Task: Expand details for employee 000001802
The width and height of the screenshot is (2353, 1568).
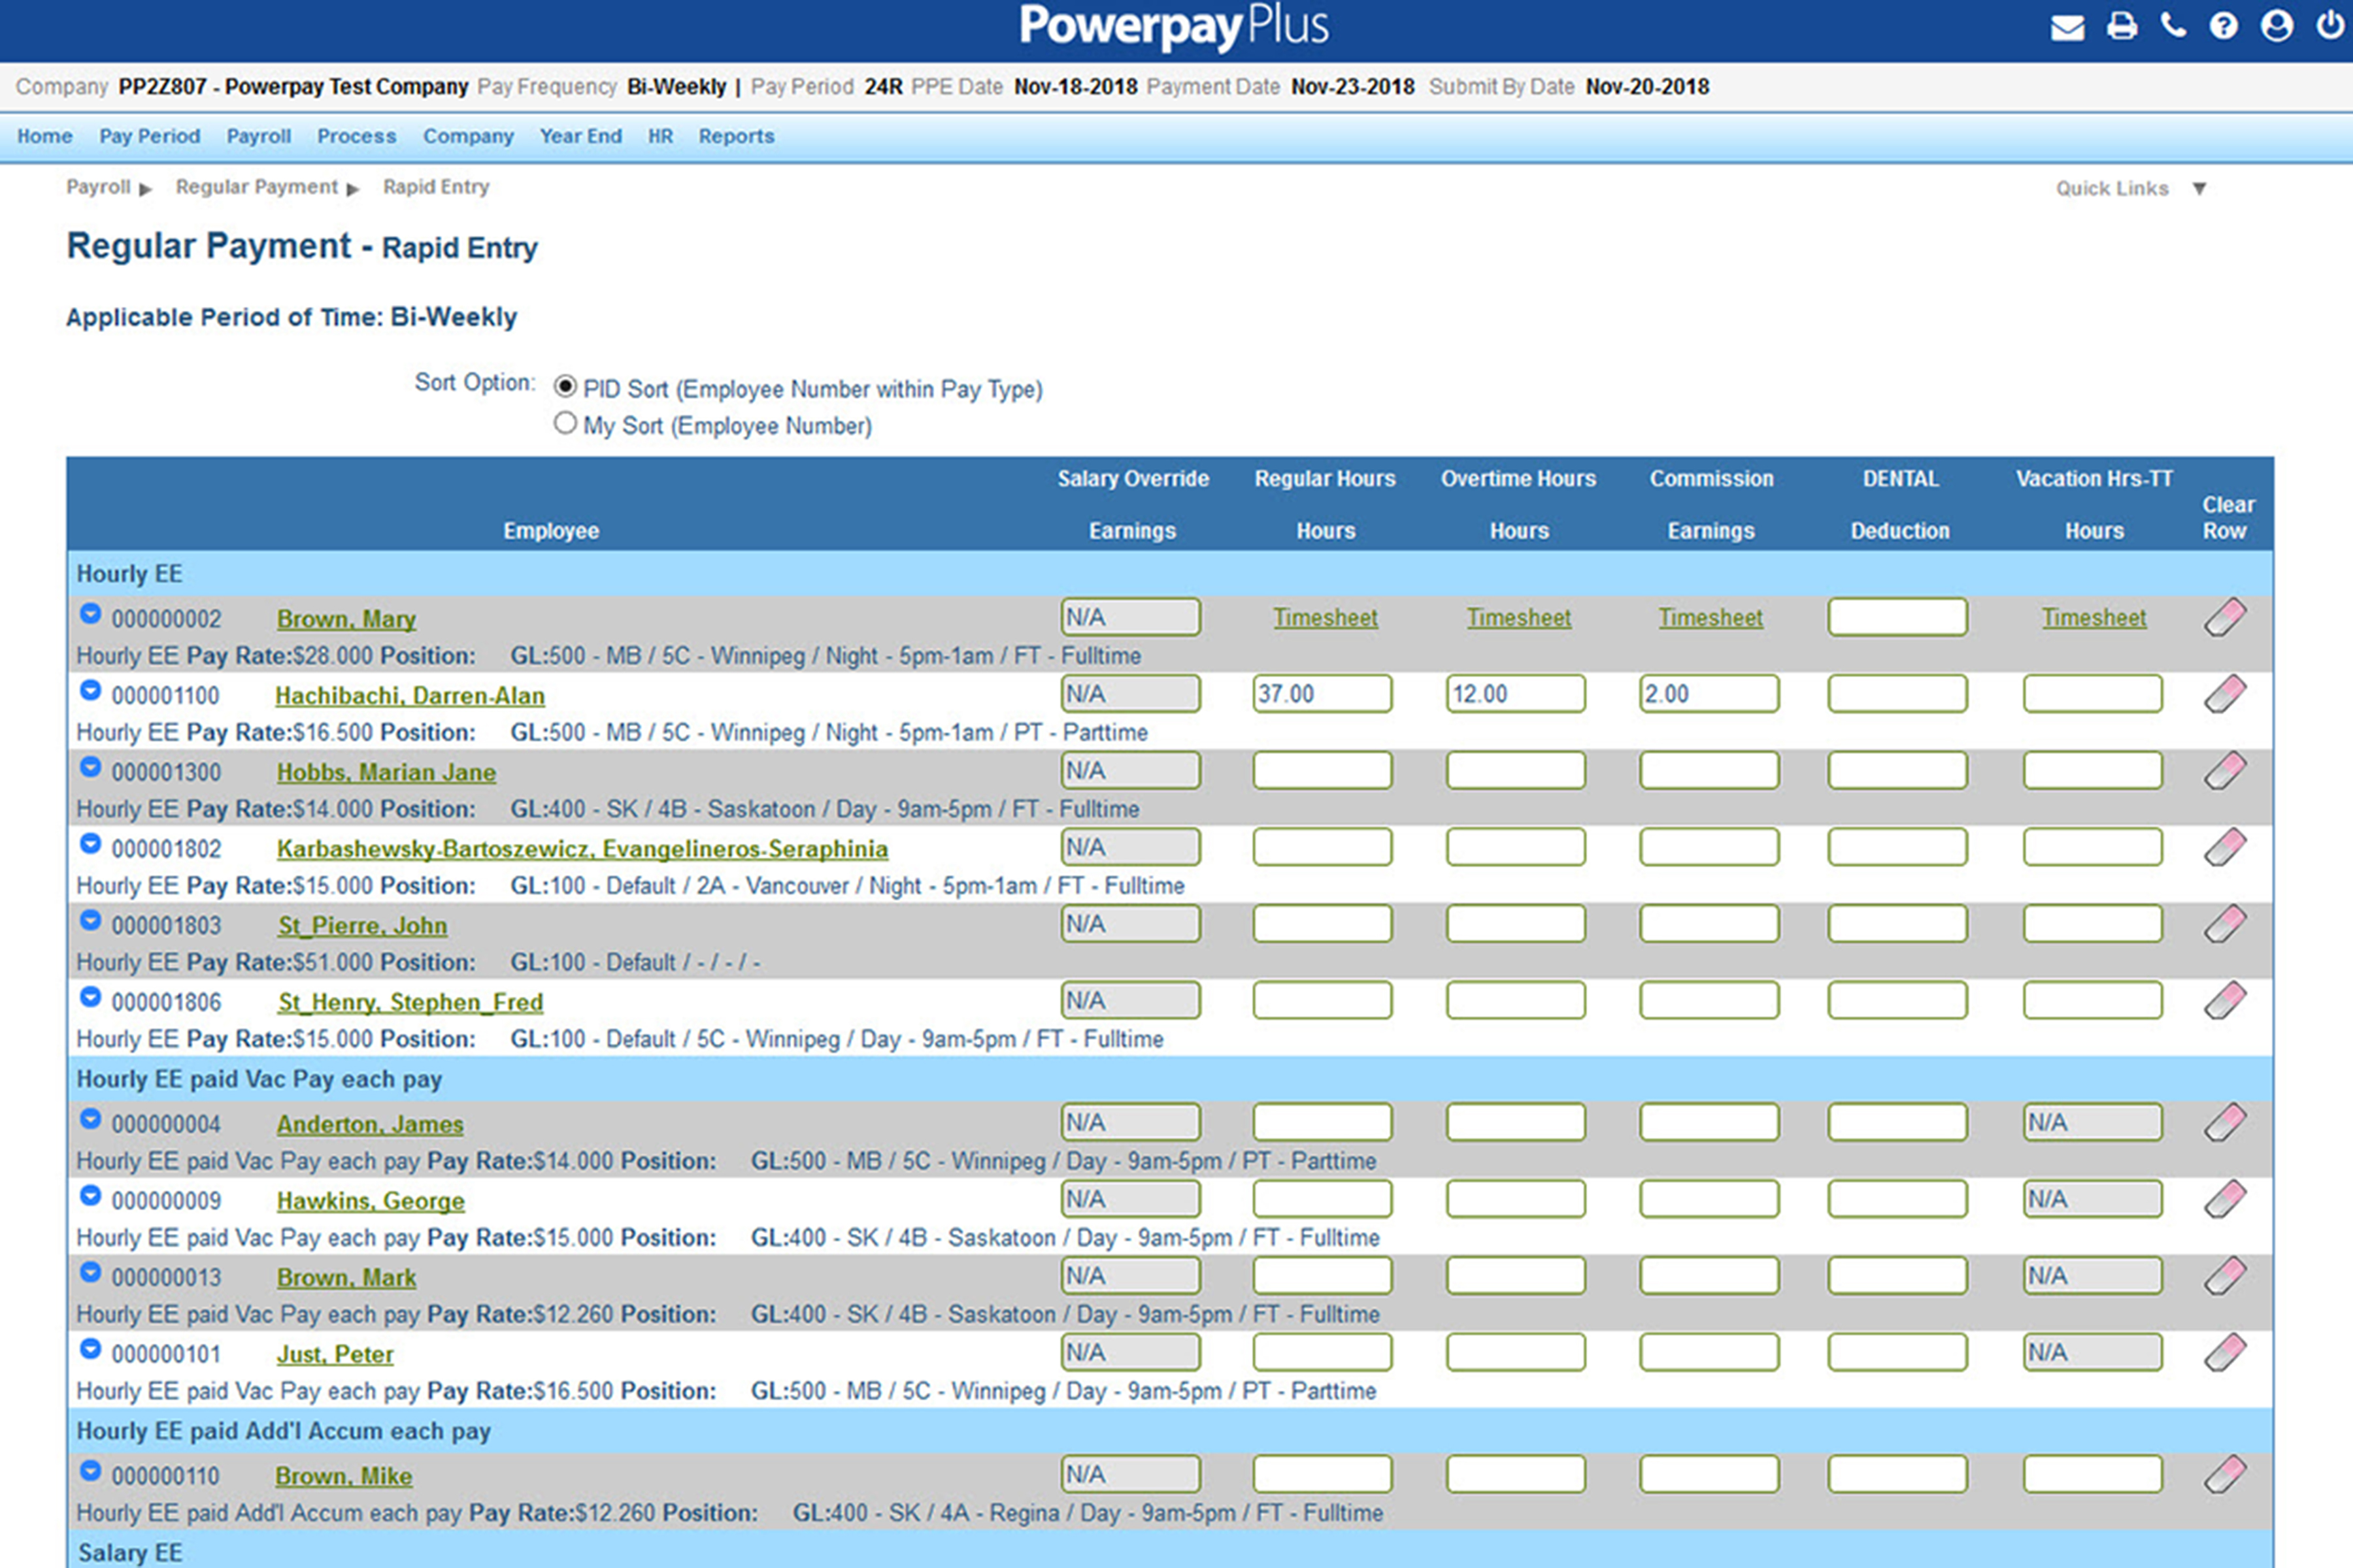Action: click(x=90, y=844)
